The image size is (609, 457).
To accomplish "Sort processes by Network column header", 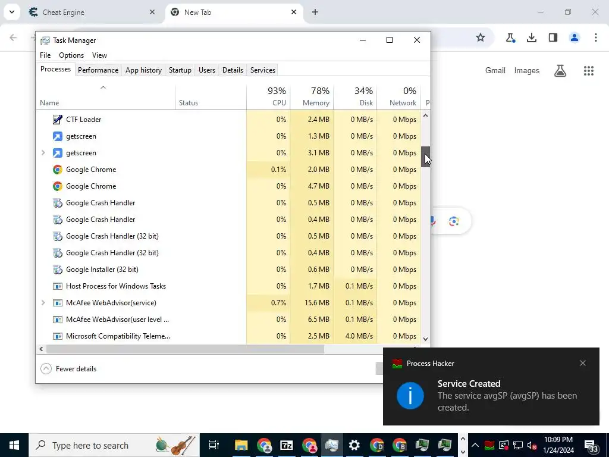I will tap(398, 96).
